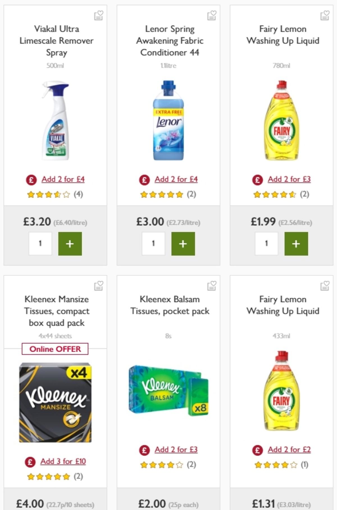Open the 'Add 3 for £10' Kleenex Mansize offer
The height and width of the screenshot is (510, 337).
[x=63, y=461]
